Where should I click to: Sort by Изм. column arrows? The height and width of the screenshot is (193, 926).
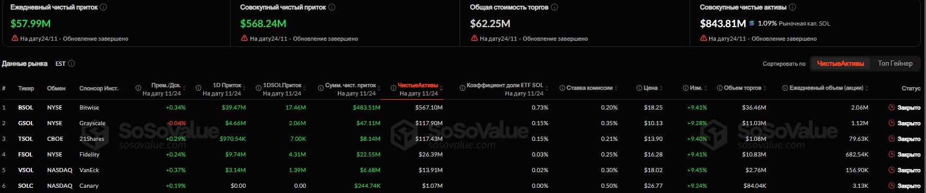click(705, 88)
